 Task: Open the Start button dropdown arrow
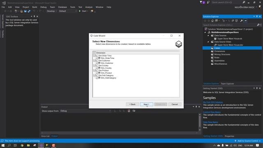point(88,11)
